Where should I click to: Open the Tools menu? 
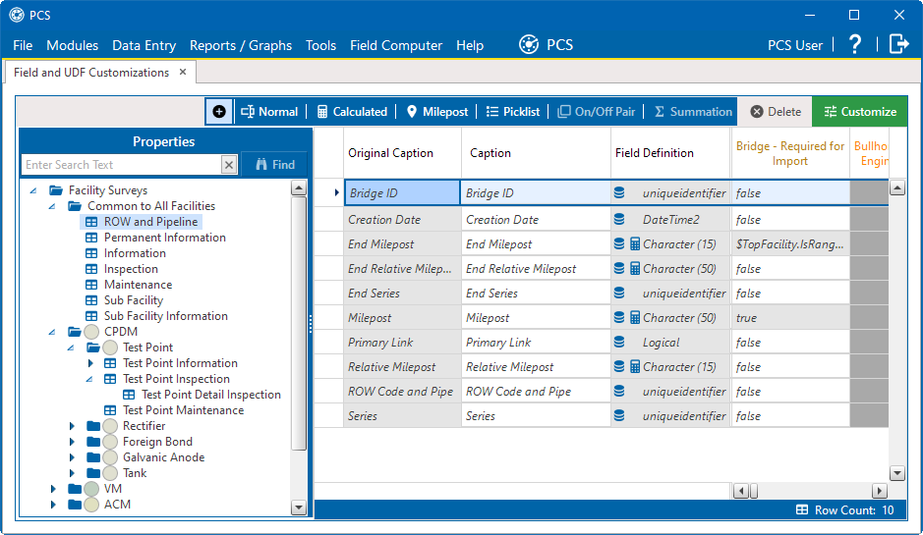point(320,45)
